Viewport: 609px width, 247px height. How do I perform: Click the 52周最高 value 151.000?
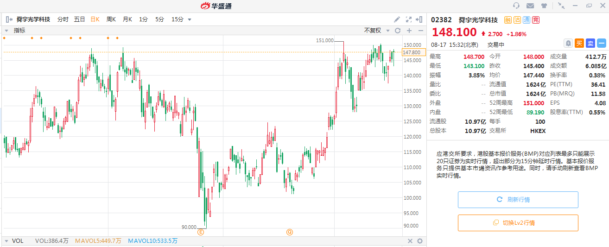point(534,103)
